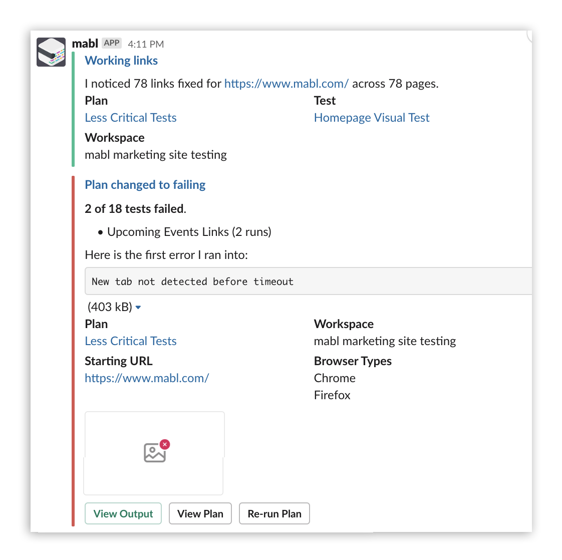Open the Homepage Visual Test link
This screenshot has height=560, width=562.
(371, 118)
